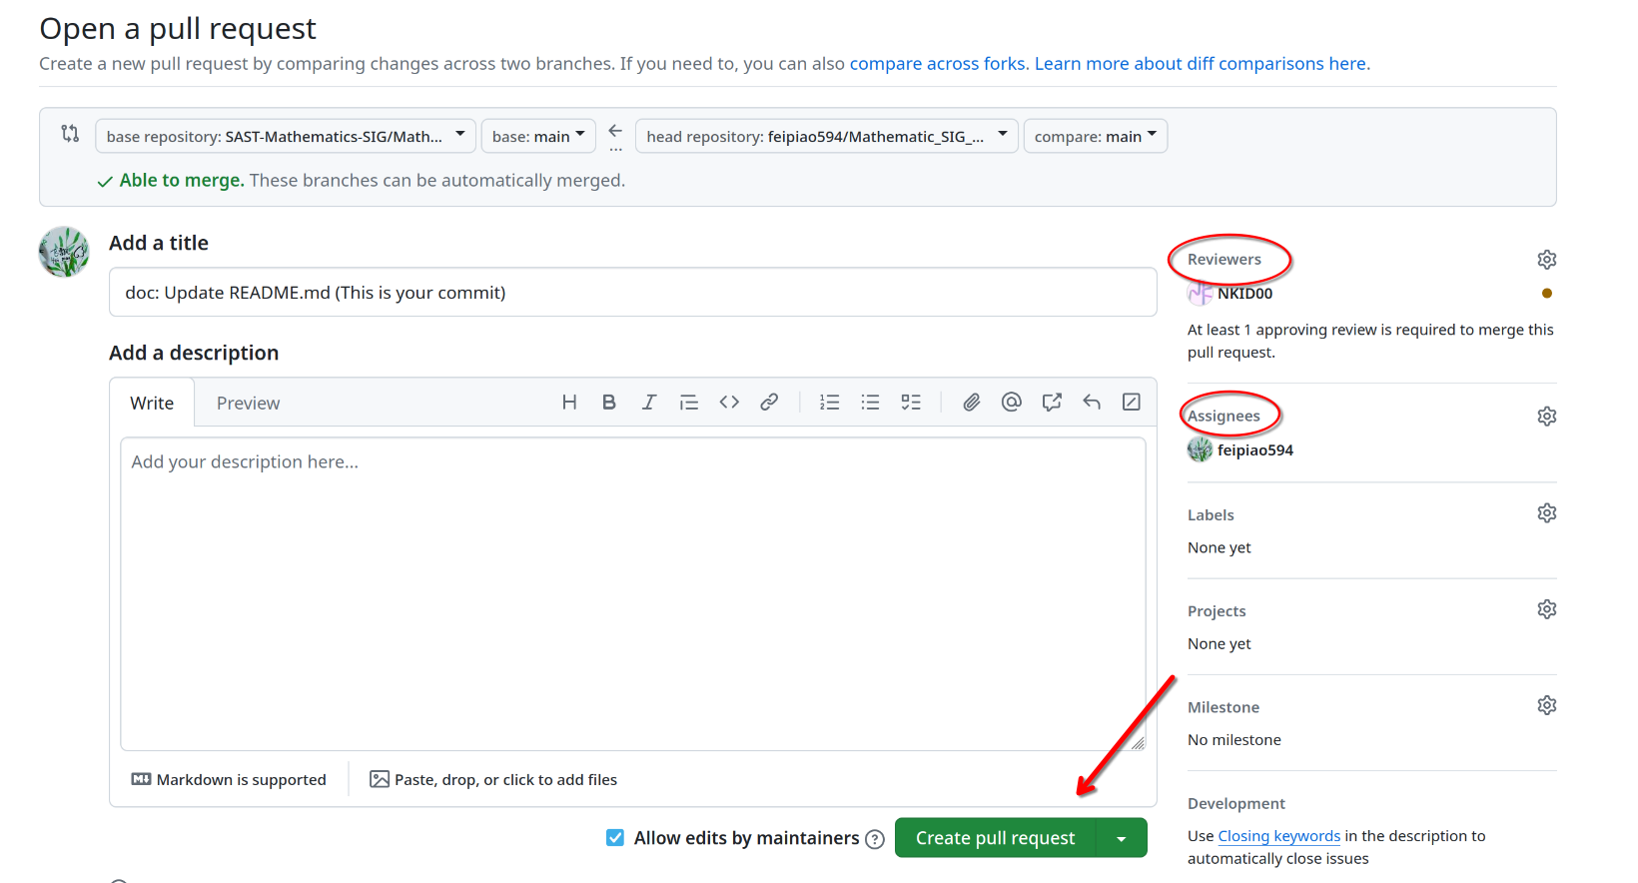Expand Create pull request options arrow
Viewport: 1638px width, 883px height.
[x=1122, y=838]
